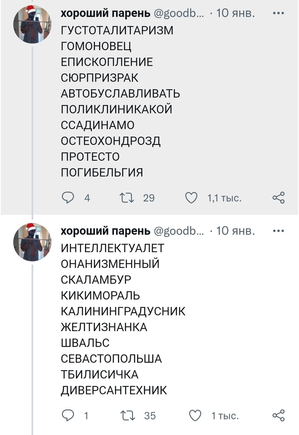Retweet the tweet starting with ИНТЕЛЛЕКТУАЛЕТ

tap(126, 415)
